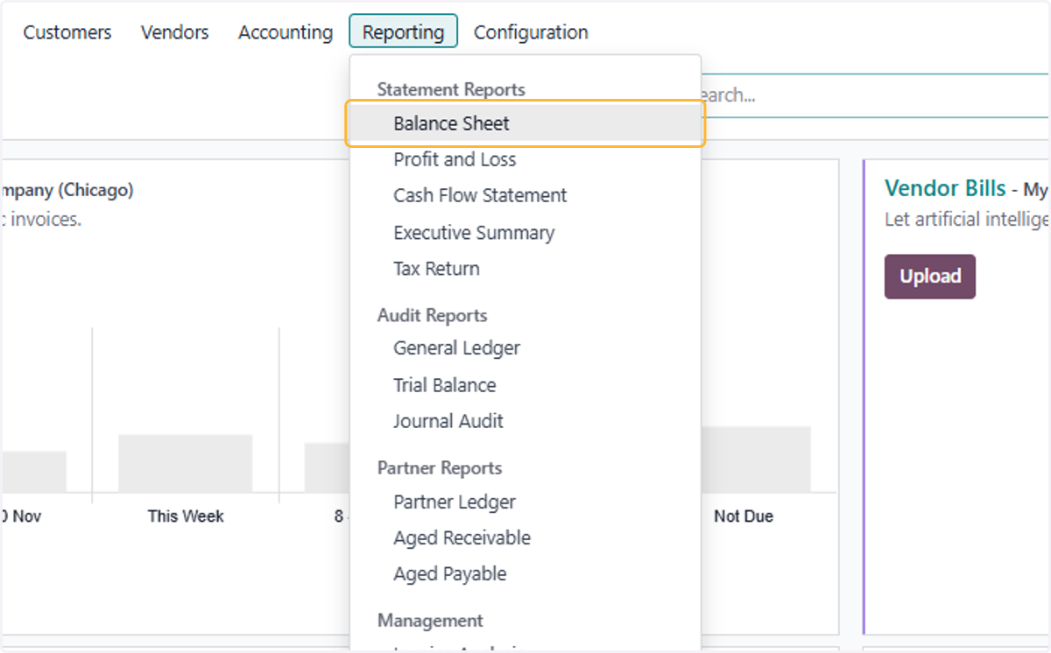Open Aged Payable report
This screenshot has height=653, width=1051.
(525, 574)
